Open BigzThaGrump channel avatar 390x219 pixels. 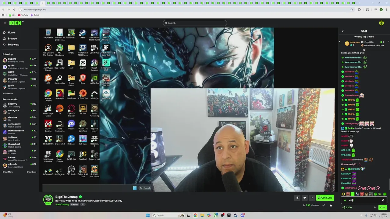[48, 200]
